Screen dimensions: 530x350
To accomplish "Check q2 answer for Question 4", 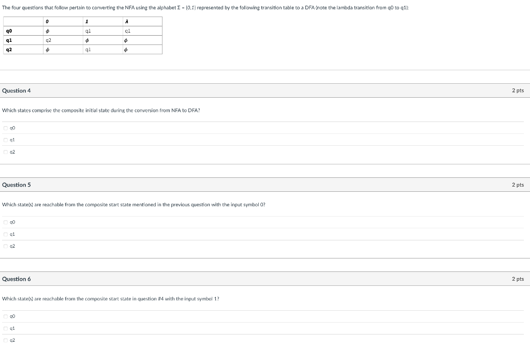I will [x=5, y=152].
